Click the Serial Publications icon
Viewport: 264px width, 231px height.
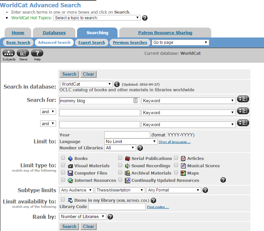point(128,159)
